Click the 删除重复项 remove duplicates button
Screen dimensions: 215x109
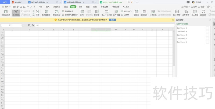coord(68,11)
